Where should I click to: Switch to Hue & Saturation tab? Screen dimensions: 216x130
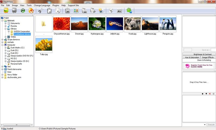tap(191, 57)
